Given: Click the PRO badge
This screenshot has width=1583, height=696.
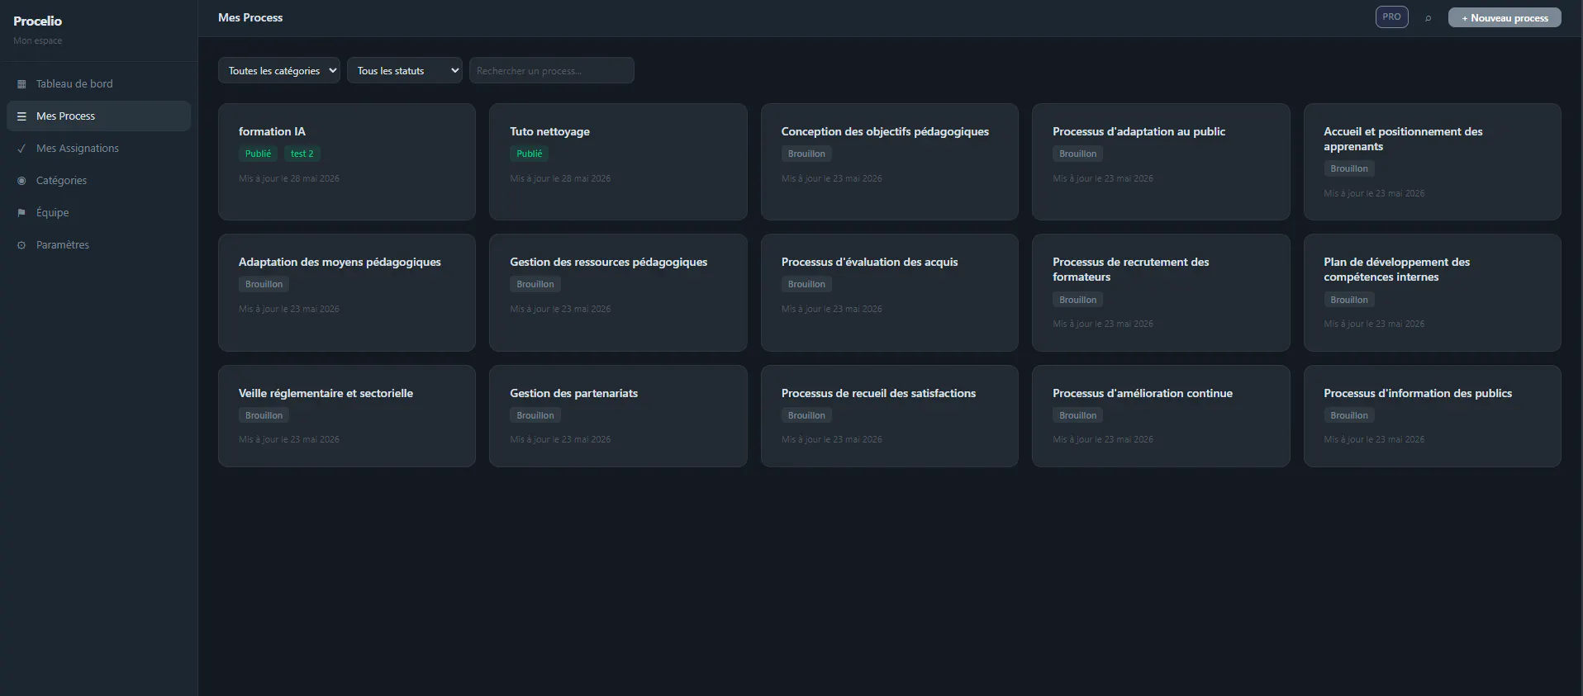Looking at the screenshot, I should coord(1391,17).
